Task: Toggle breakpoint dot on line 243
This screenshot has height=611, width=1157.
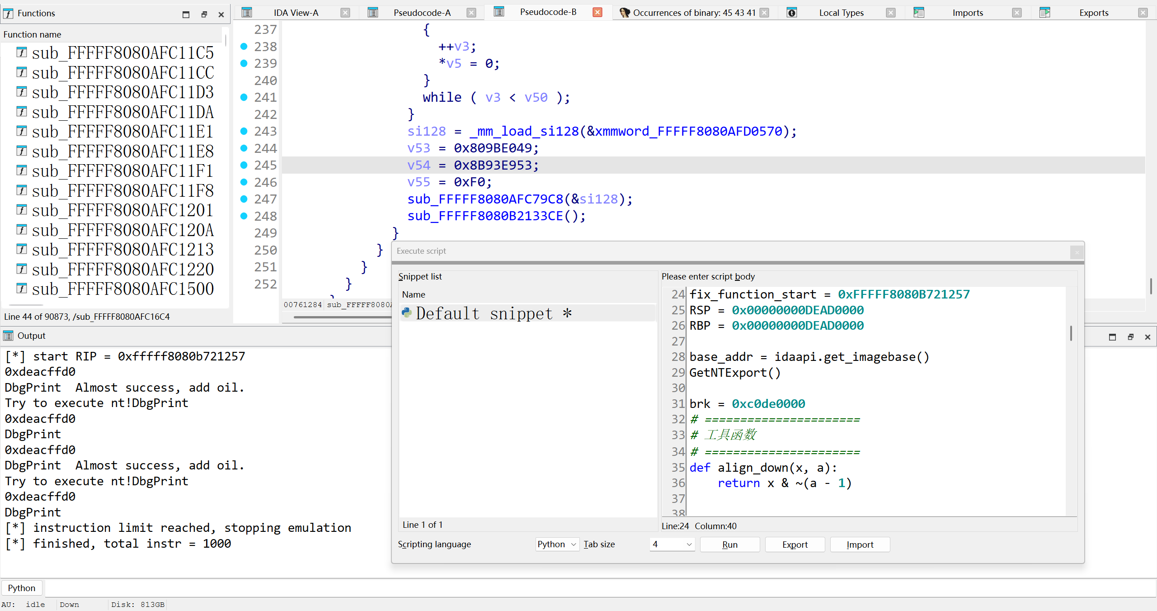Action: pyautogui.click(x=244, y=131)
